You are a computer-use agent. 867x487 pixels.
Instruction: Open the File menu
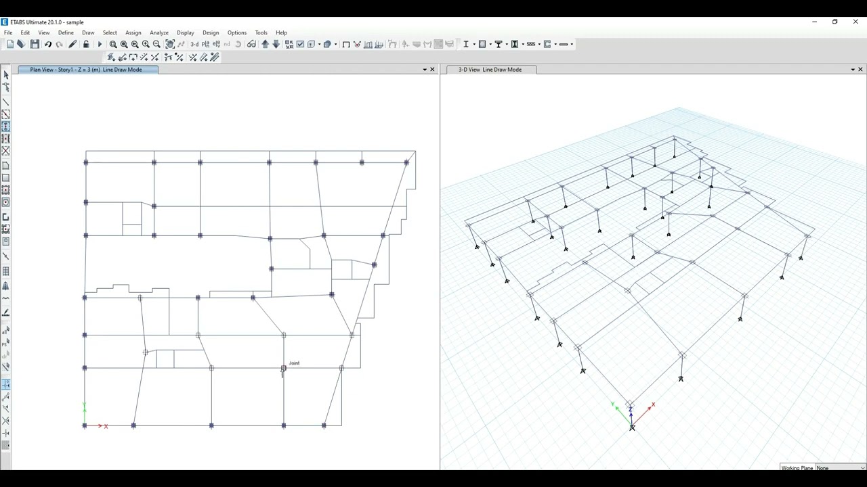8,32
